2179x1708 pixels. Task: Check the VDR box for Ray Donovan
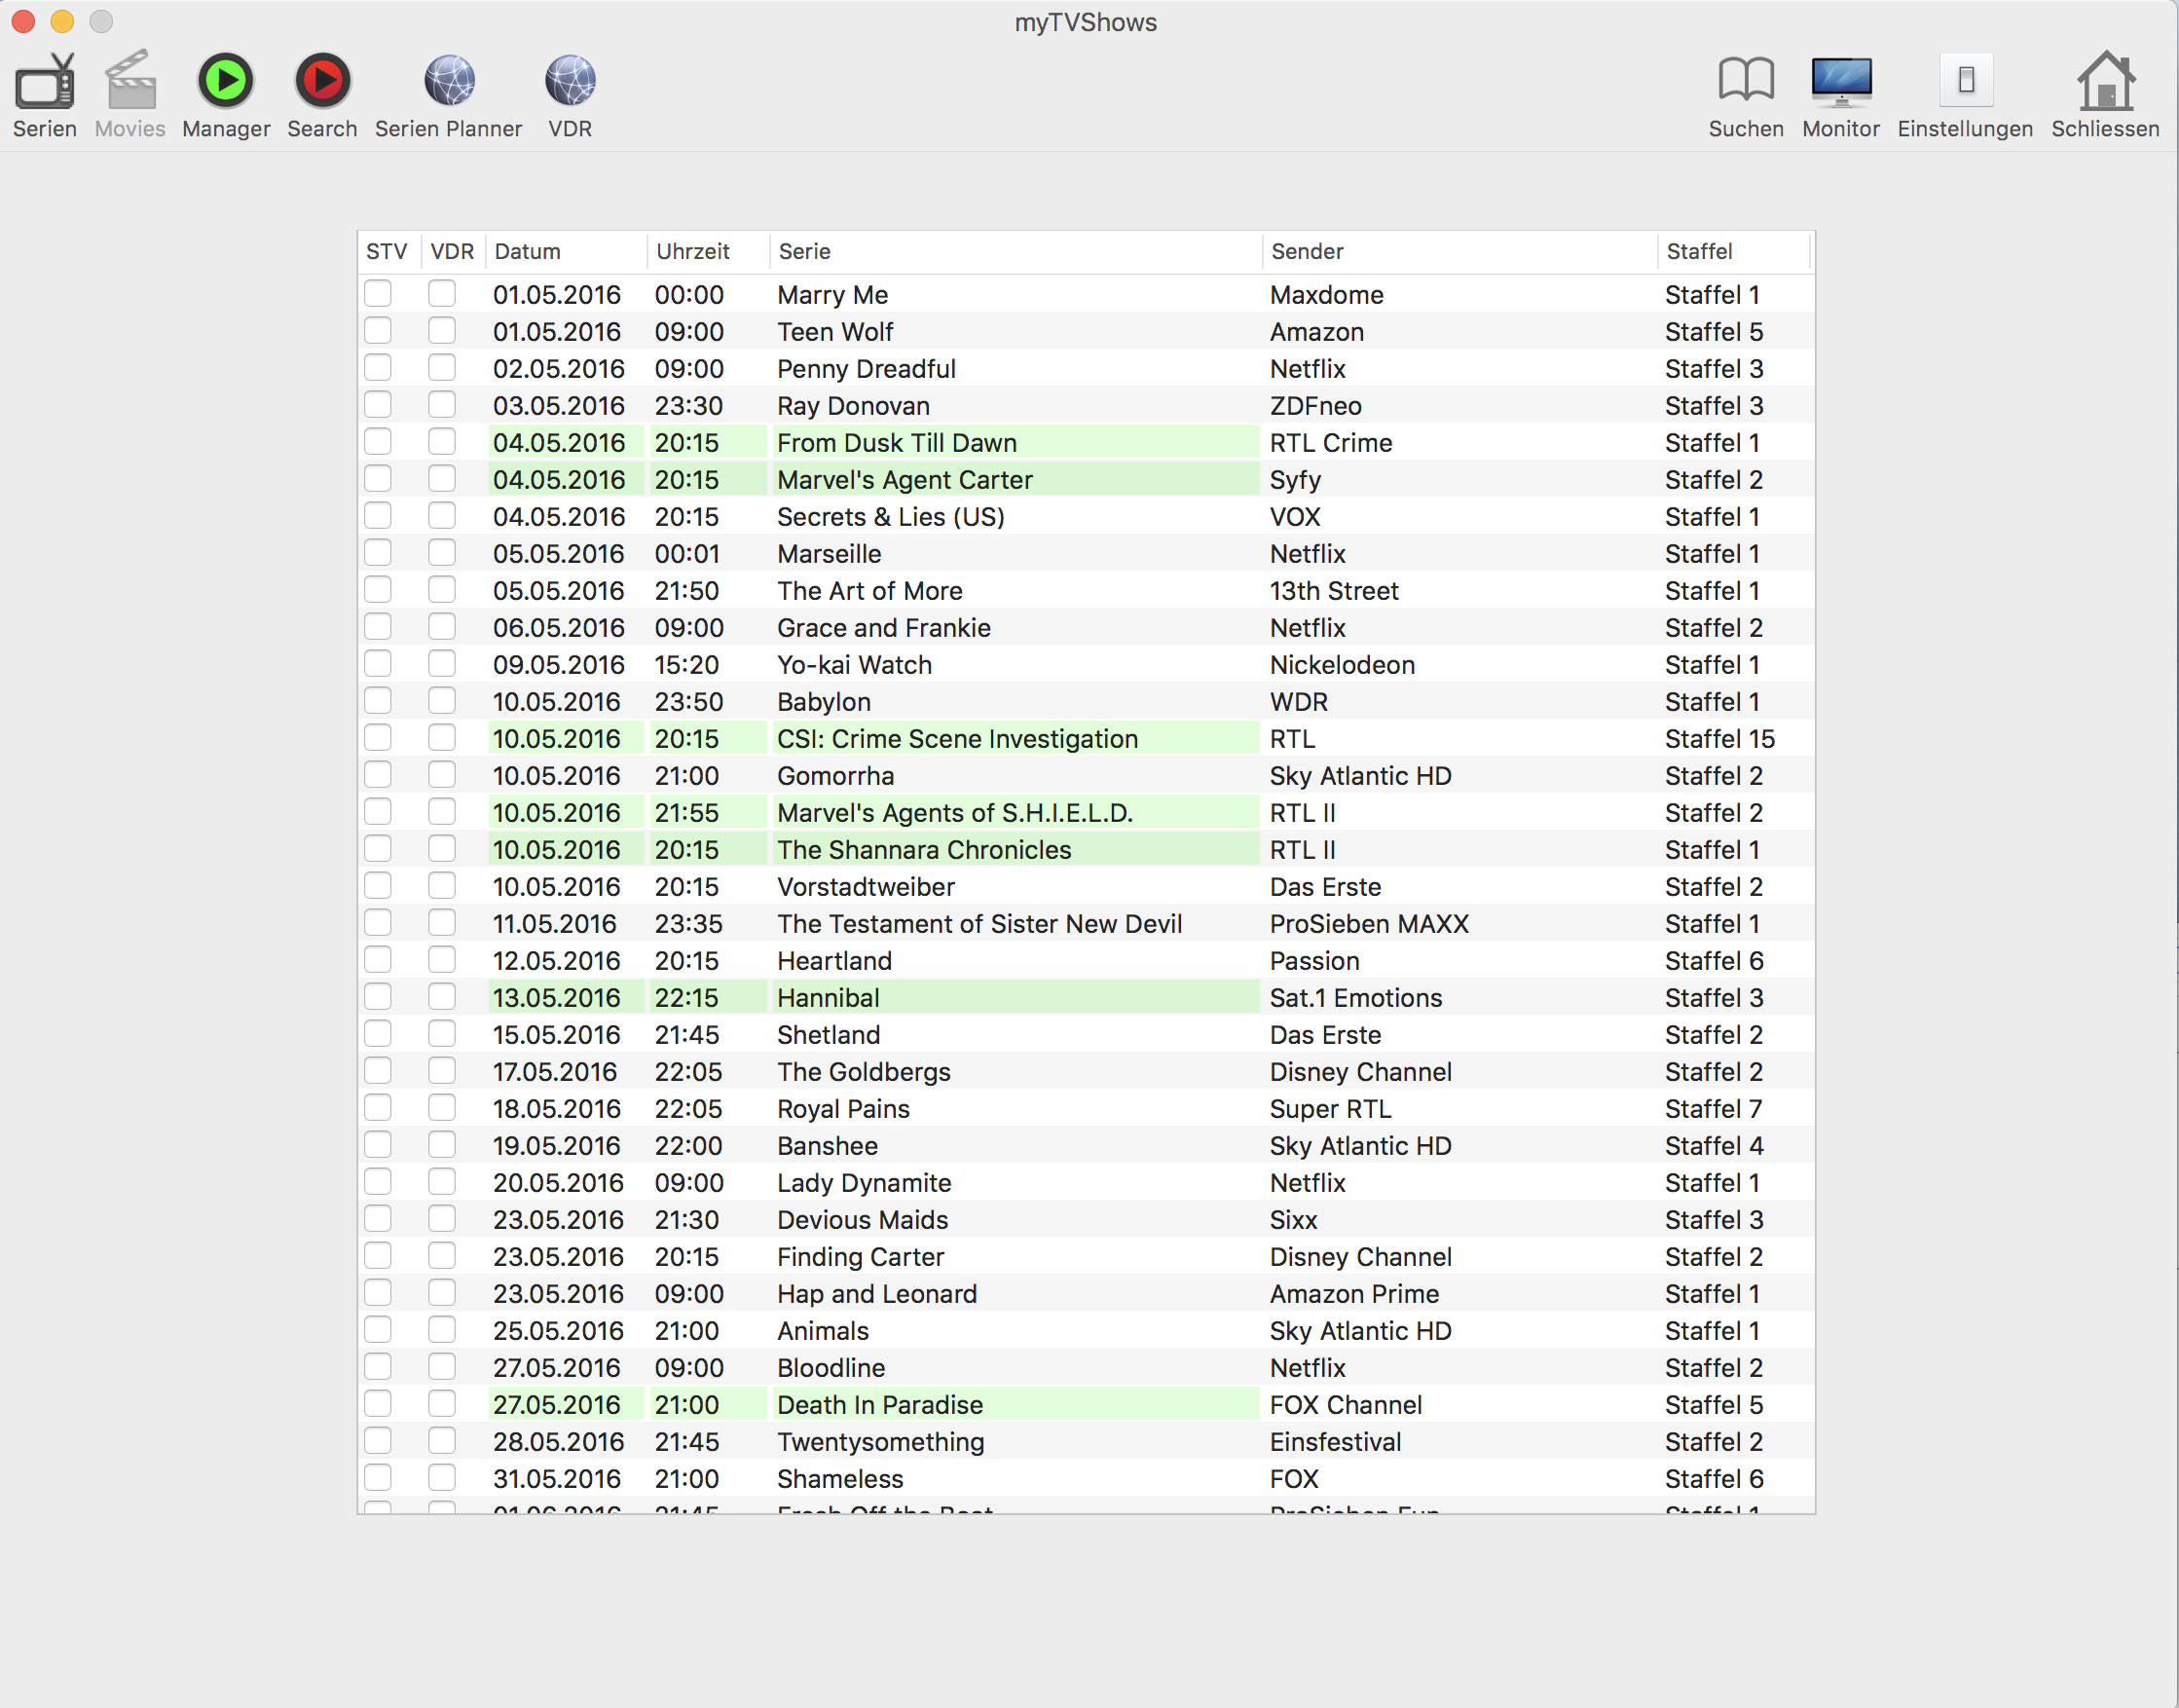441,405
